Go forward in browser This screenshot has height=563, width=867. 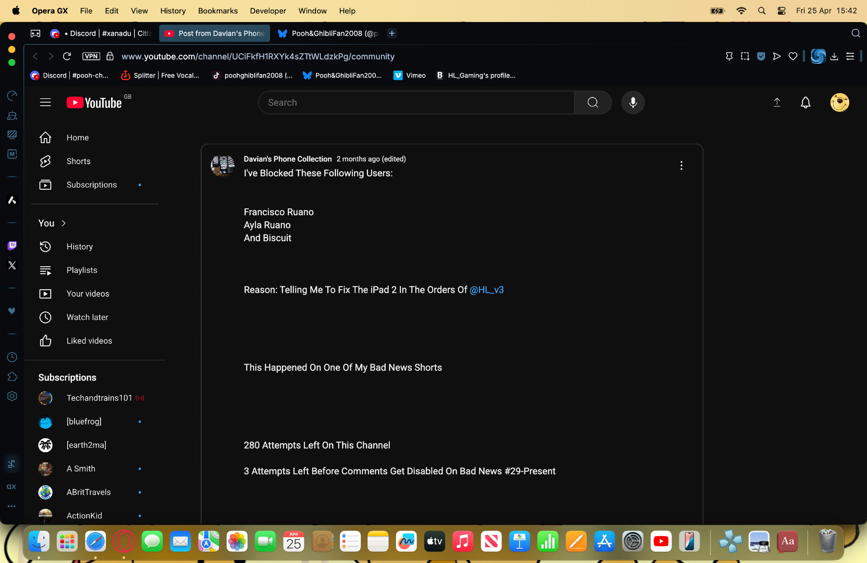click(x=51, y=56)
